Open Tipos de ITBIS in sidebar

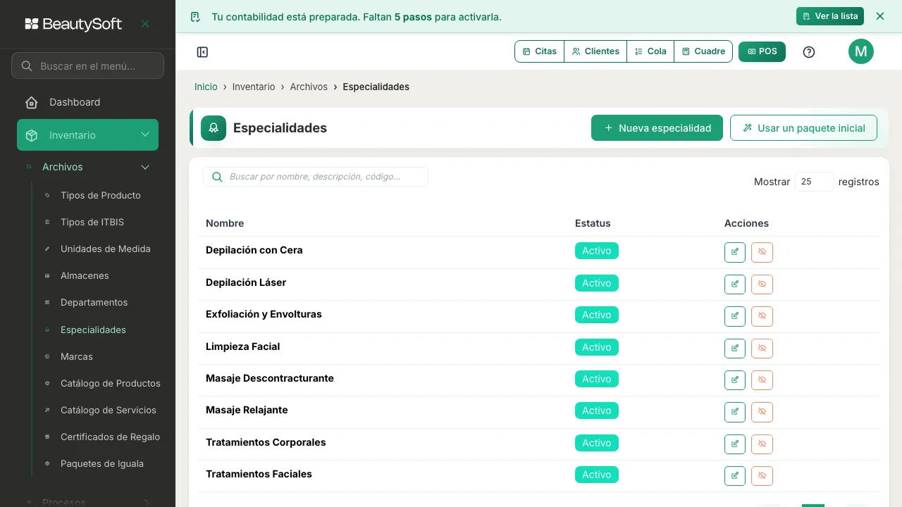tap(92, 222)
